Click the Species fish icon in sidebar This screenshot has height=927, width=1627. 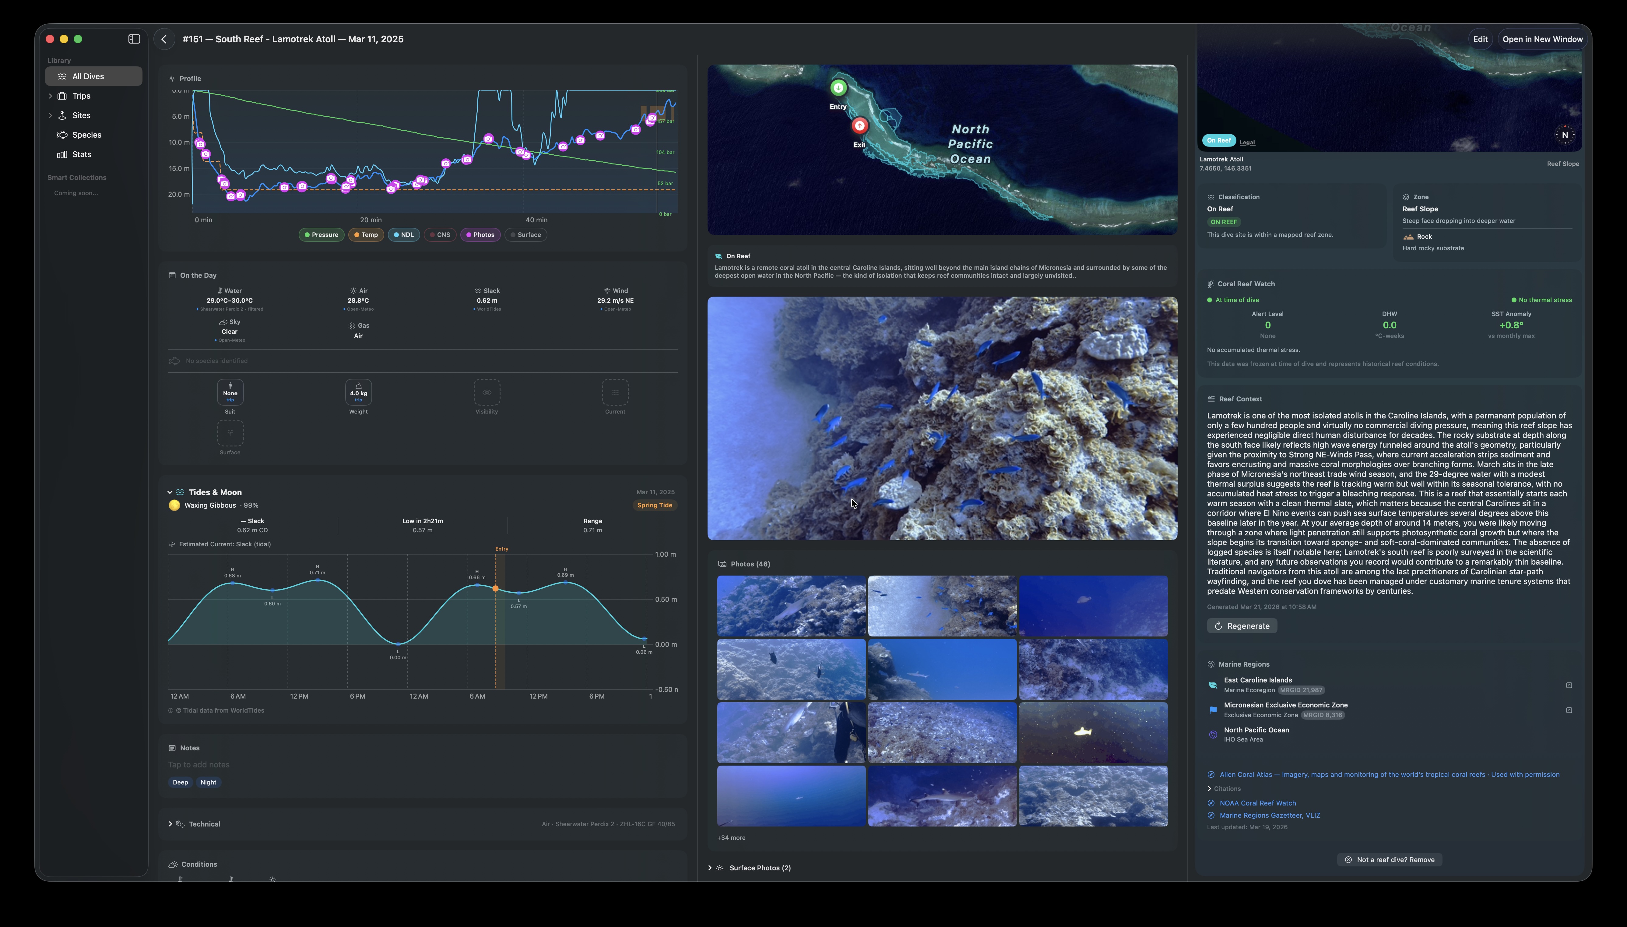(x=62, y=135)
